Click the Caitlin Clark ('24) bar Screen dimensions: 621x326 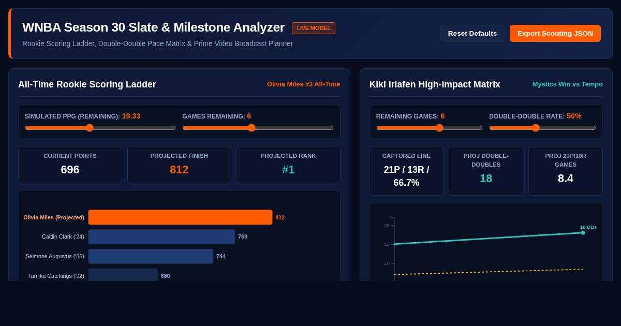pos(161,236)
